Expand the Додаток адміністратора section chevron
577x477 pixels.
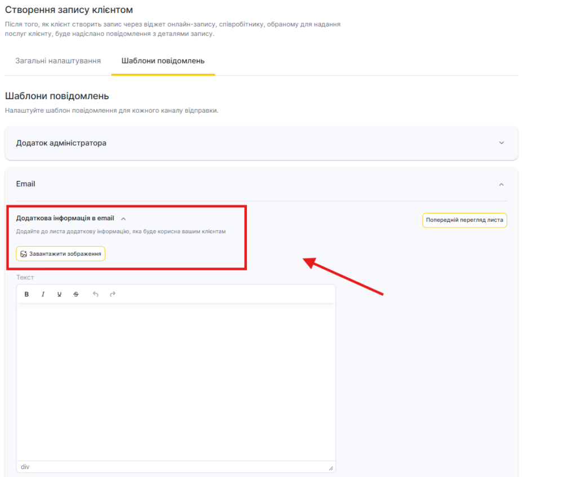coord(501,143)
